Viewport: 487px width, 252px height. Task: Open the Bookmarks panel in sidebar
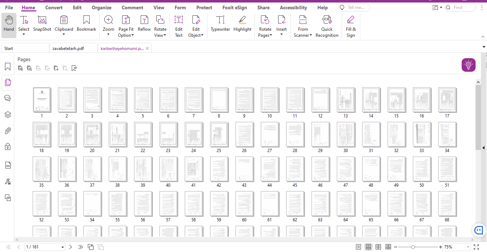[7, 67]
